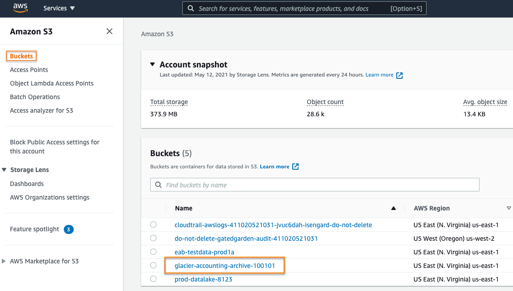Click the search icon in Find buckets field
Screen dimensions: 513x291
click(158, 185)
